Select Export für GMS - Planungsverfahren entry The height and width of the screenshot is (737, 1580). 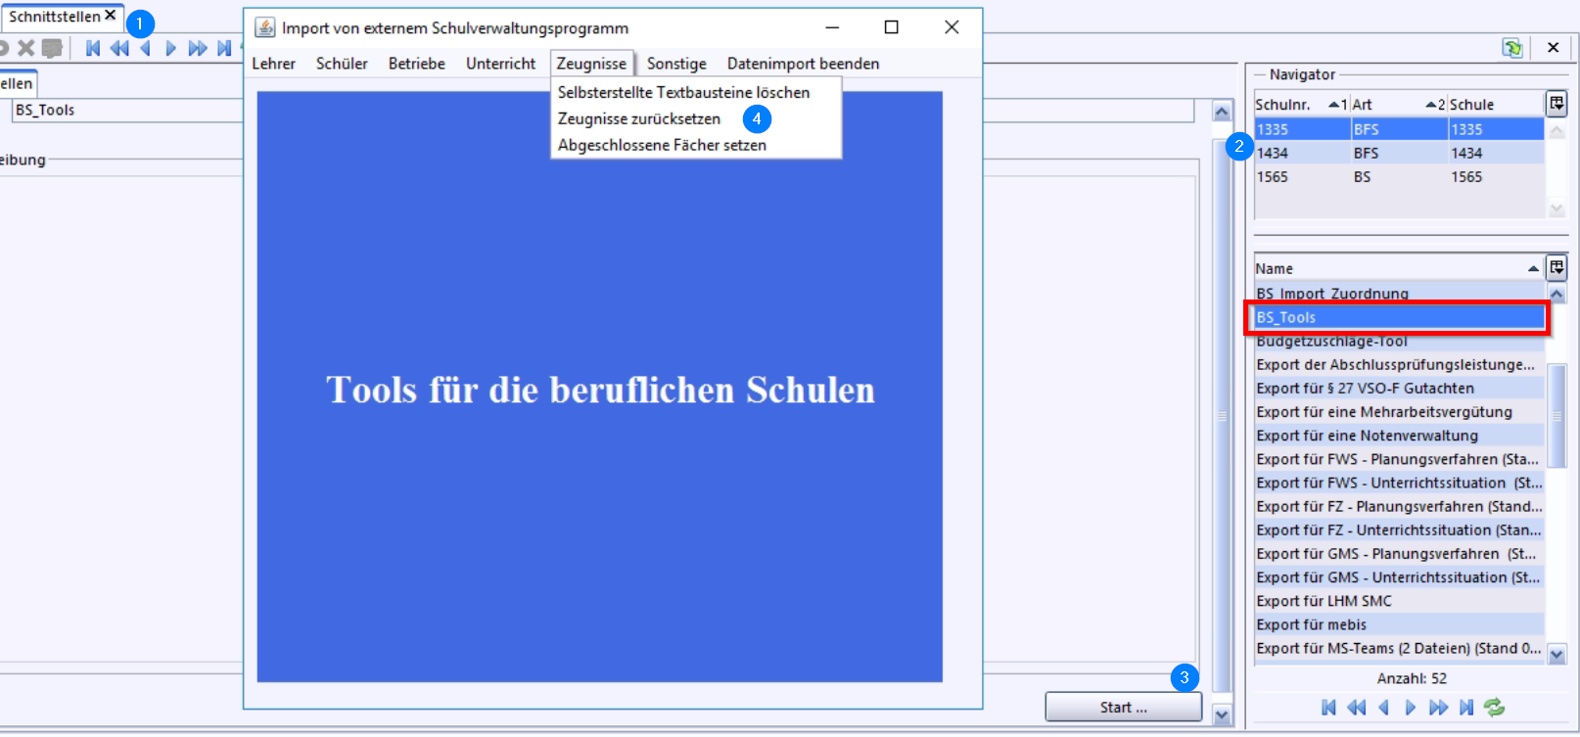[1399, 554]
